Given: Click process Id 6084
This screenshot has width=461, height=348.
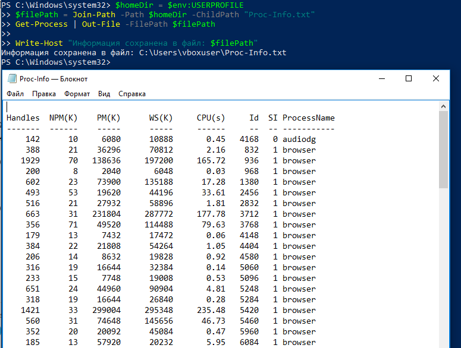Looking at the screenshot, I should (249, 342).
